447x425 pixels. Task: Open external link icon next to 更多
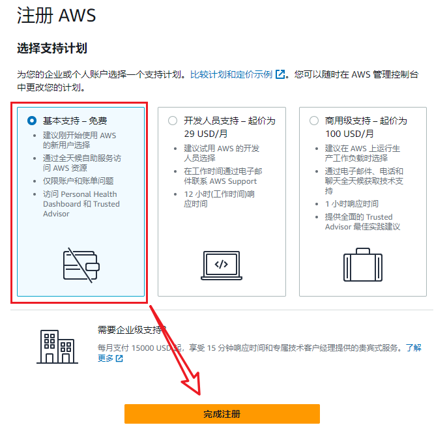click(119, 359)
